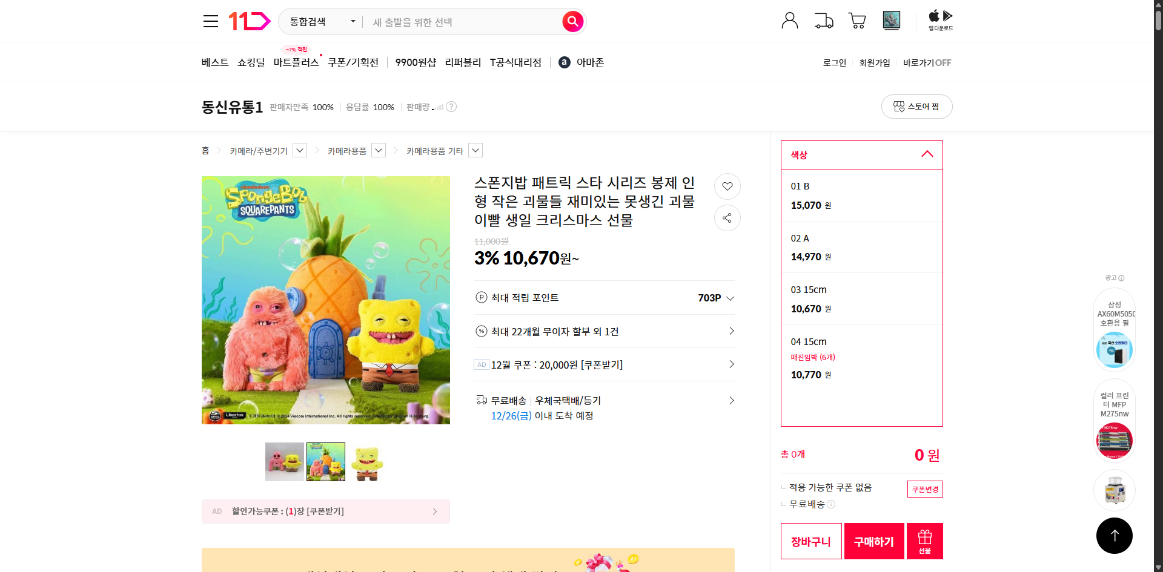
Task: Click the share icon on the product
Action: (x=727, y=218)
